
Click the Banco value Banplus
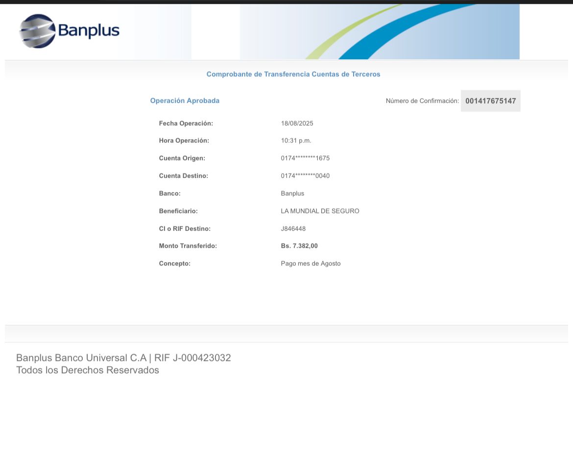tap(292, 193)
